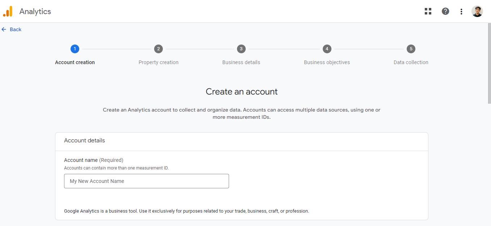Jump to the Data collection step label
The image size is (491, 226).
[411, 62]
